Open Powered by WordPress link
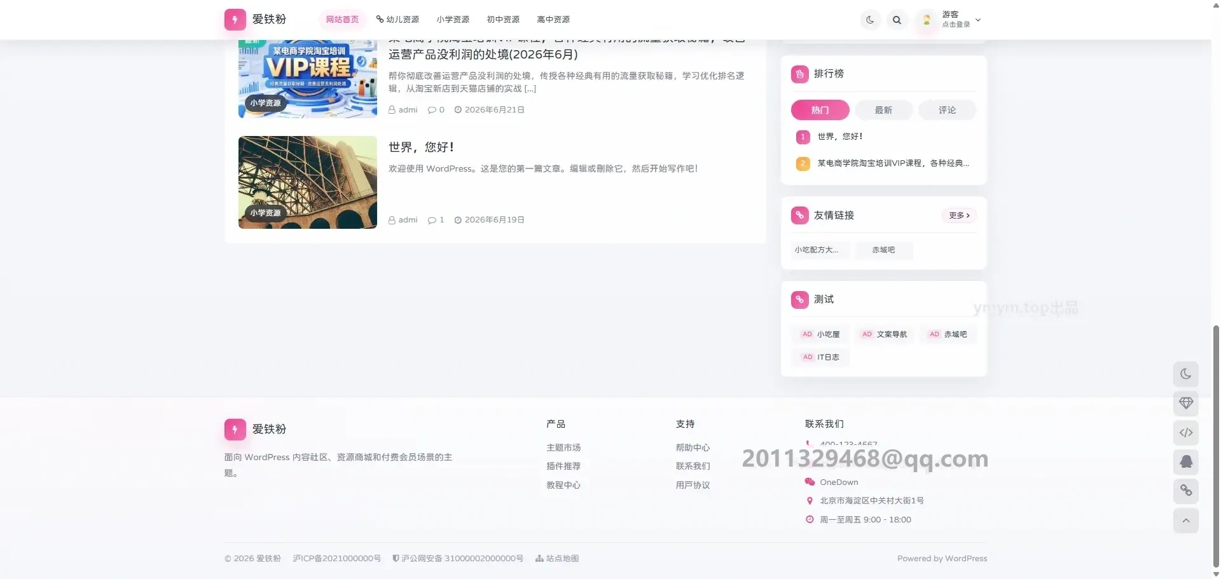The image size is (1221, 579). tap(942, 559)
